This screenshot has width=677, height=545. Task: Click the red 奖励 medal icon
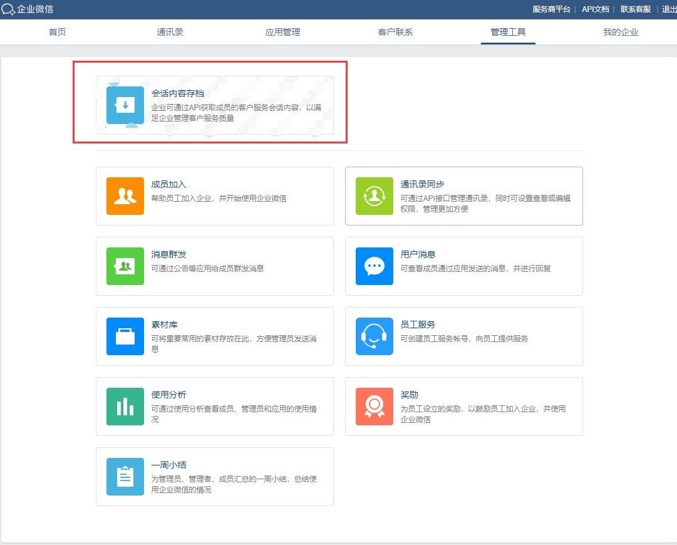[x=375, y=407]
